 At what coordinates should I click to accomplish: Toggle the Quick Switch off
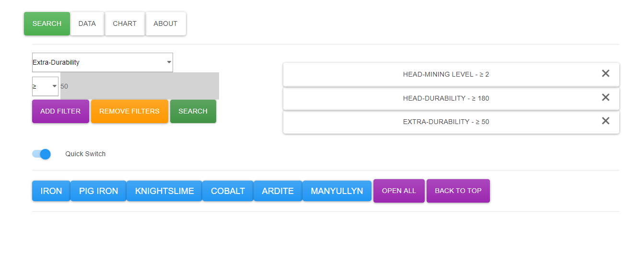pyautogui.click(x=42, y=154)
